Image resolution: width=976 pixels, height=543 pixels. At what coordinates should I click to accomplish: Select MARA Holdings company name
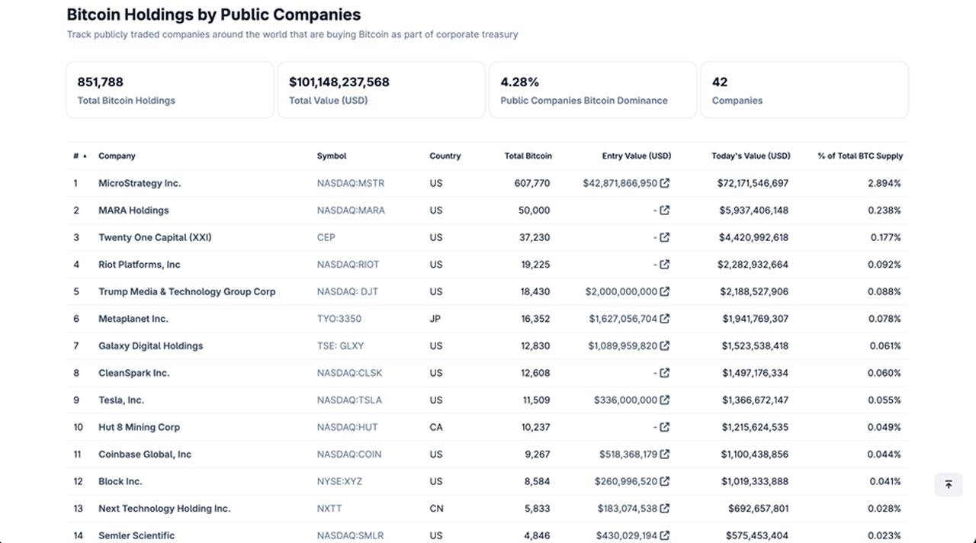pos(133,210)
